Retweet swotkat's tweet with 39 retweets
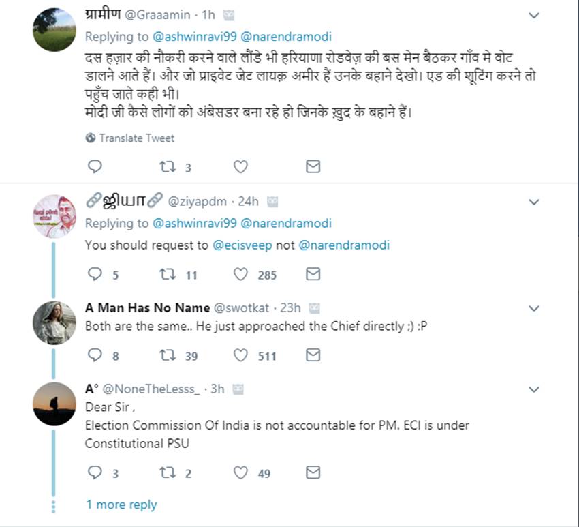This screenshot has width=579, height=527. 167,355
